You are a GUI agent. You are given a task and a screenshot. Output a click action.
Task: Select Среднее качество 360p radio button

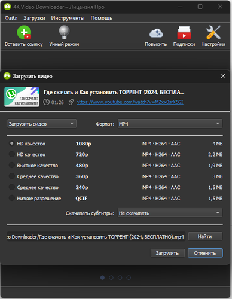[12, 176]
